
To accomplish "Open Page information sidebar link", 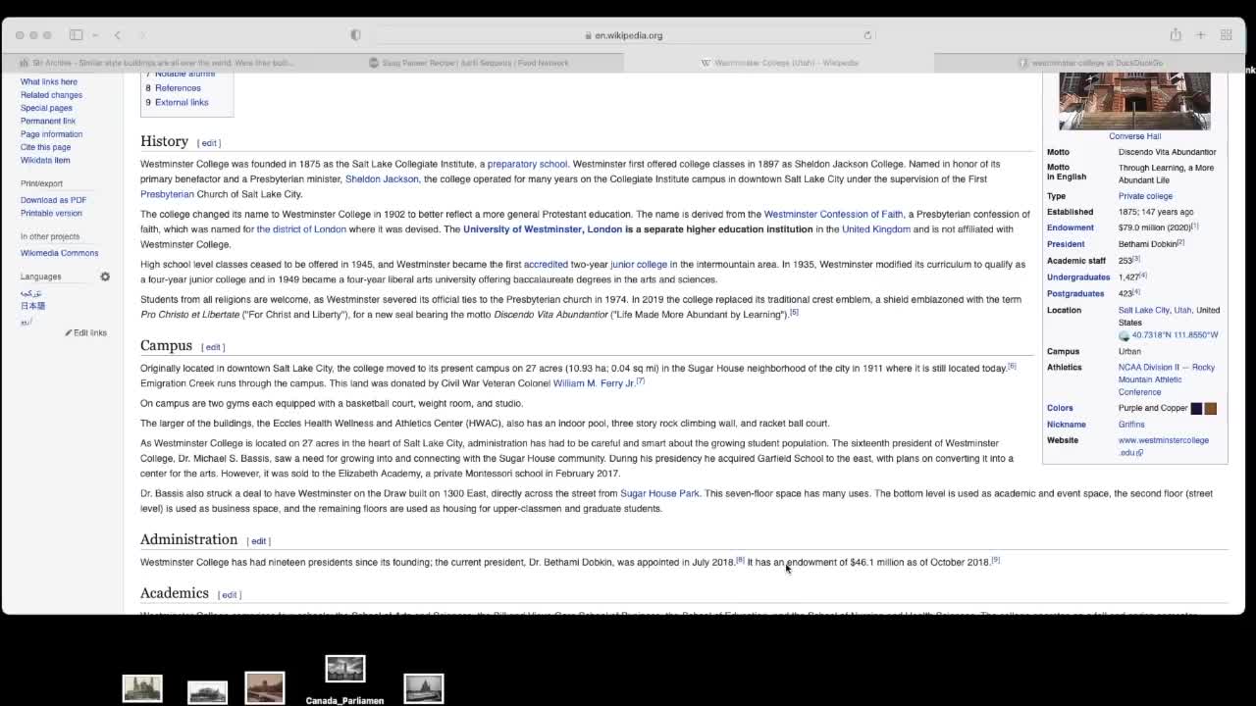I will coord(51,134).
